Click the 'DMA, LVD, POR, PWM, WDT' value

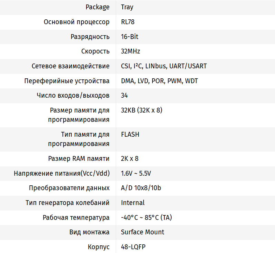[x=159, y=81]
